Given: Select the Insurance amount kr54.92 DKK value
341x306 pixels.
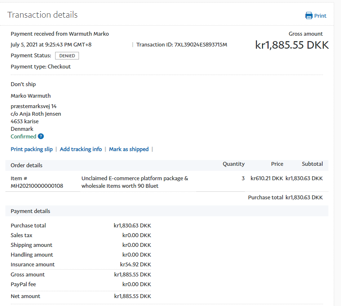Looking at the screenshot, I should (x=136, y=265).
